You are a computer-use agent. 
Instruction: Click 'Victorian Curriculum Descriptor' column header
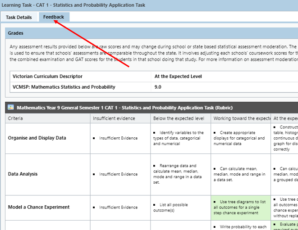[47, 76]
